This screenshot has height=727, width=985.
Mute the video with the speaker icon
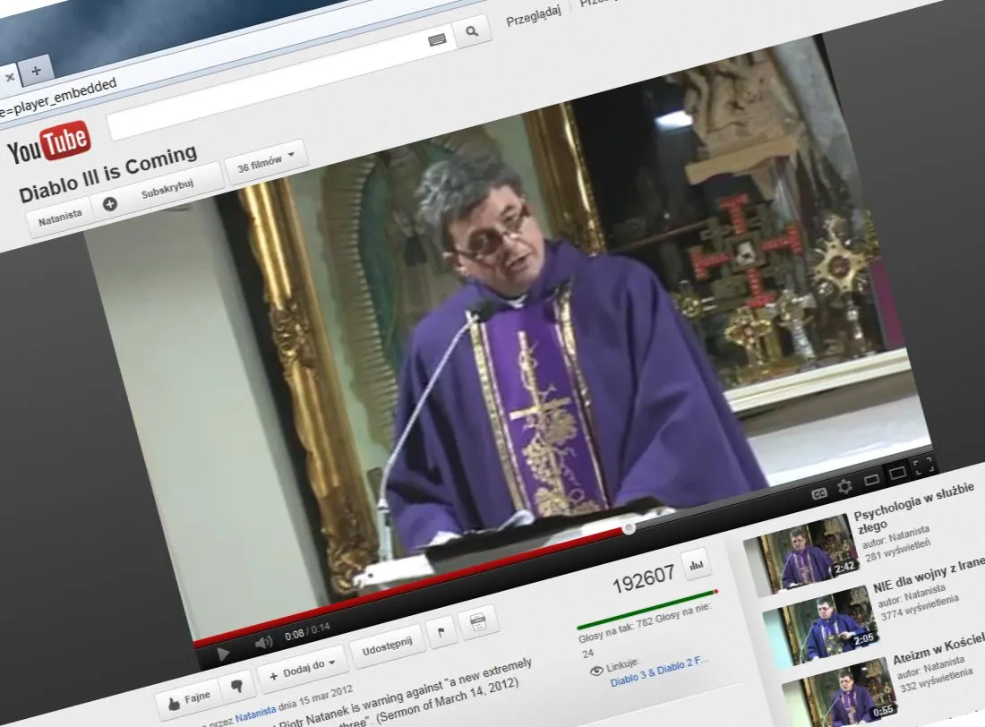262,642
